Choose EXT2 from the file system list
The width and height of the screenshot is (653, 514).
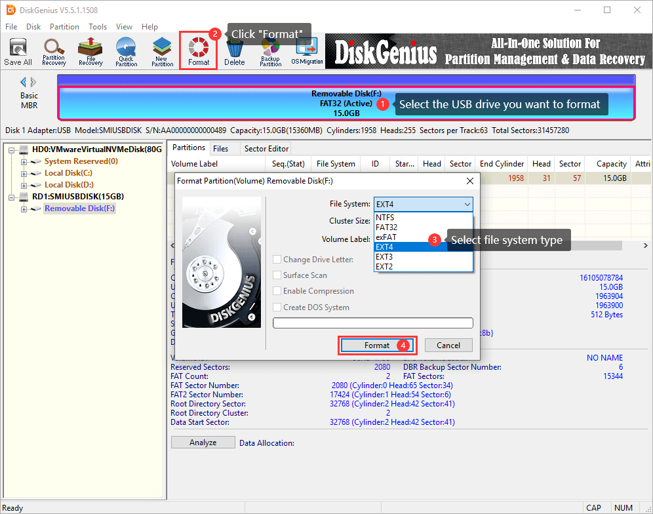point(423,266)
